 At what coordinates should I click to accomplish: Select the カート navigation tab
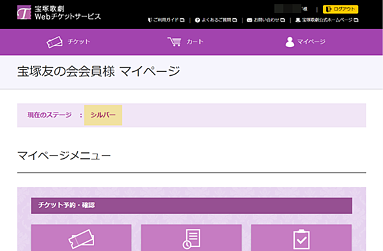[x=186, y=42]
